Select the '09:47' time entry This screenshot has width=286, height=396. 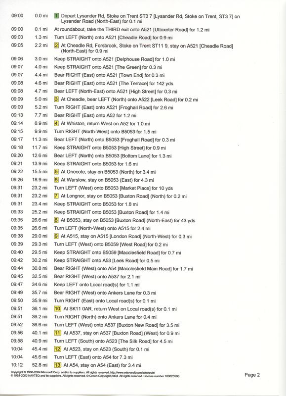(x=17, y=284)
